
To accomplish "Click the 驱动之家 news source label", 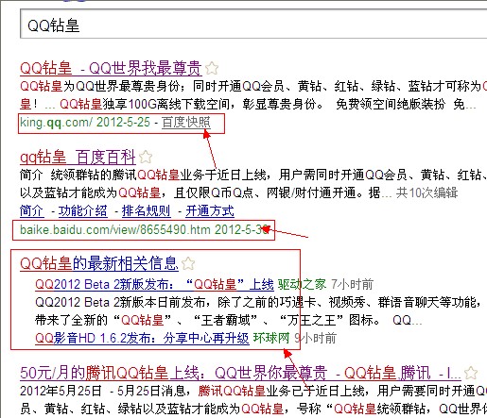I will [302, 284].
